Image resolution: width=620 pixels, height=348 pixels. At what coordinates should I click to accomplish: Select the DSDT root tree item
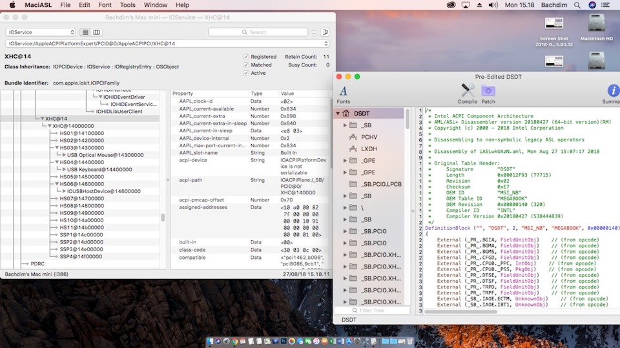[362, 114]
